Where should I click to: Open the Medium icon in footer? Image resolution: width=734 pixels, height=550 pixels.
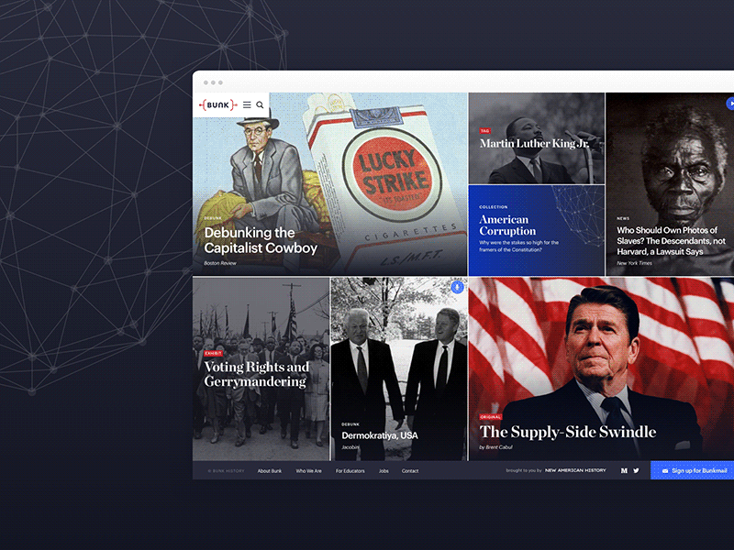(x=624, y=470)
